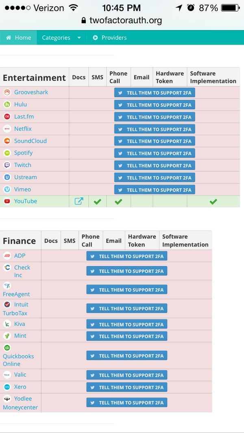This screenshot has height=433, width=244.
Task: Click the Finance table heading
Action: point(20,241)
